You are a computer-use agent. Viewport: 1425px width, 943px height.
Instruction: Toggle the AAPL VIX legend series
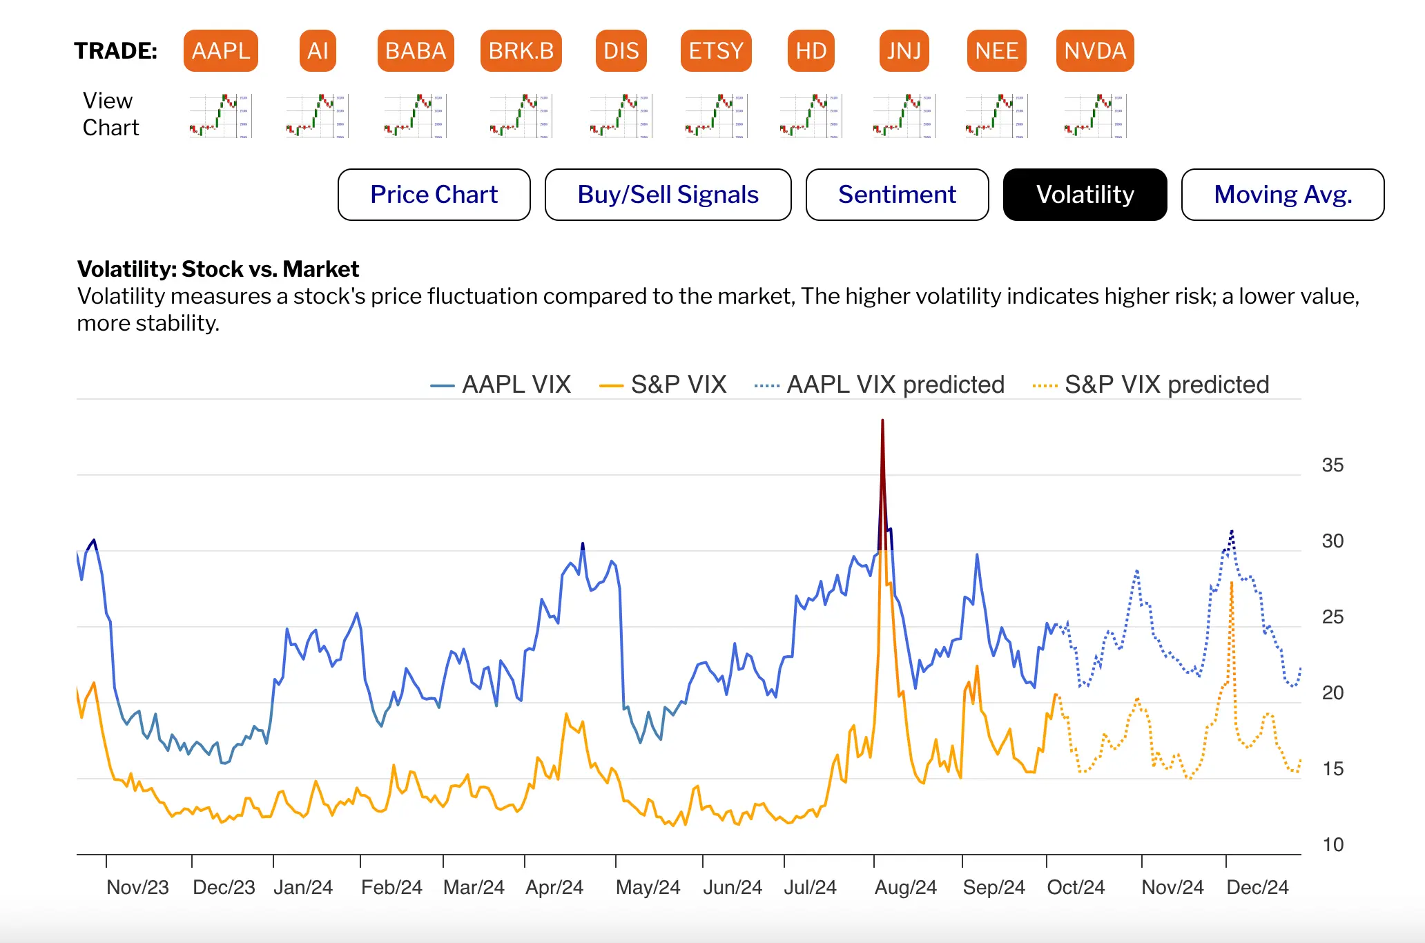point(501,385)
